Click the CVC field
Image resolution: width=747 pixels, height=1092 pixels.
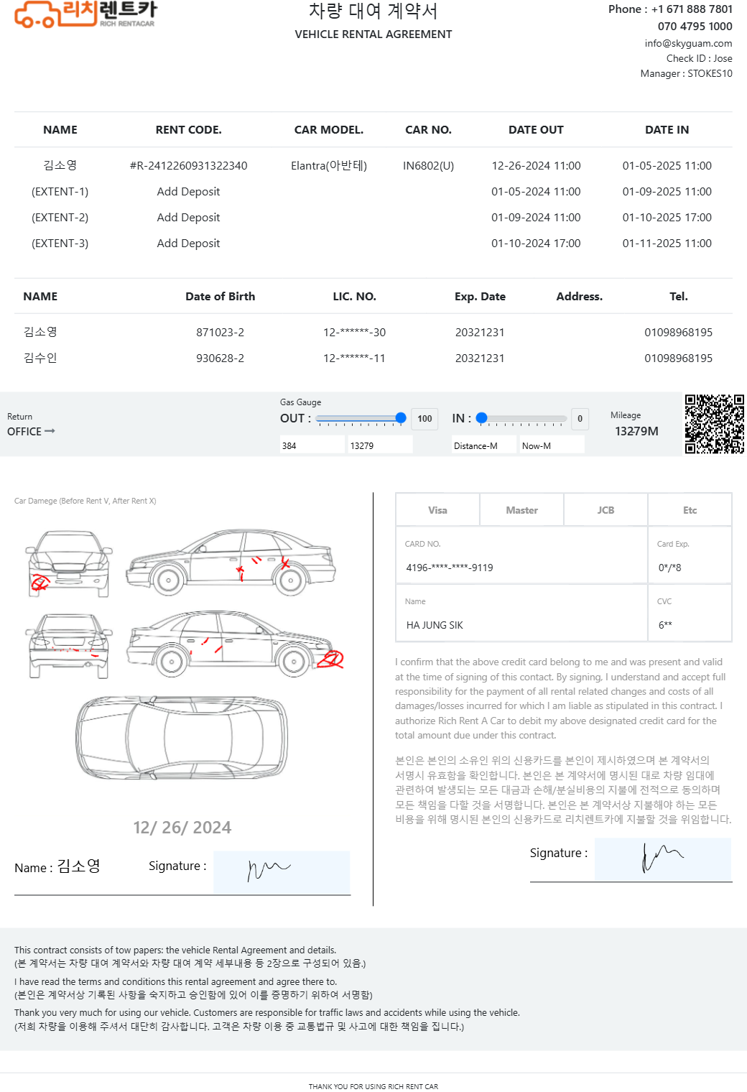(690, 613)
